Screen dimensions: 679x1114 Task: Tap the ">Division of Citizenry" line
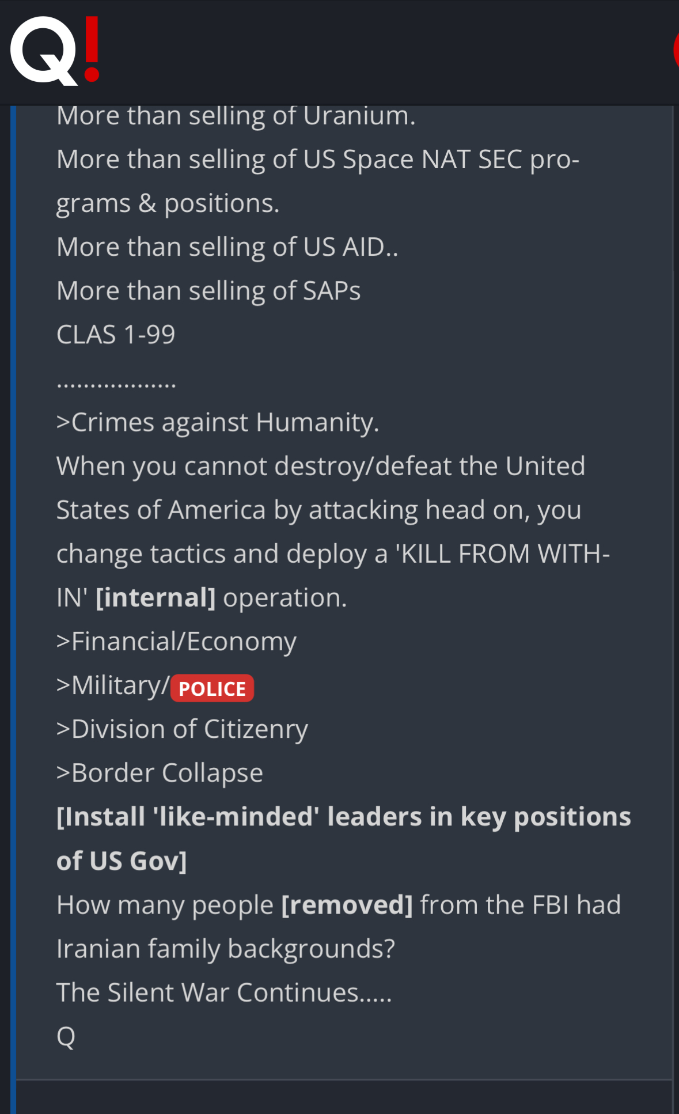point(182,729)
